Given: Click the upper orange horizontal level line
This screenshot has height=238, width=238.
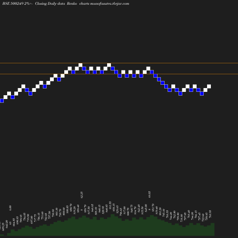Looking at the screenshot, I should pyautogui.click(x=119, y=63).
